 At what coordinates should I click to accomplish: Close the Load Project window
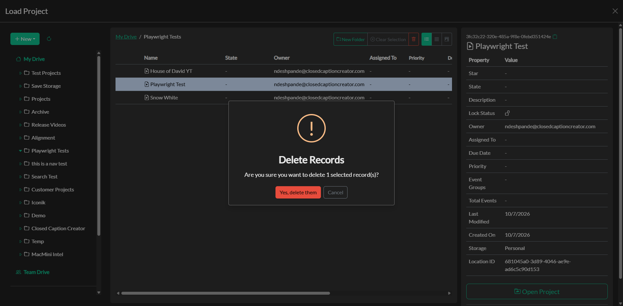[x=615, y=11]
